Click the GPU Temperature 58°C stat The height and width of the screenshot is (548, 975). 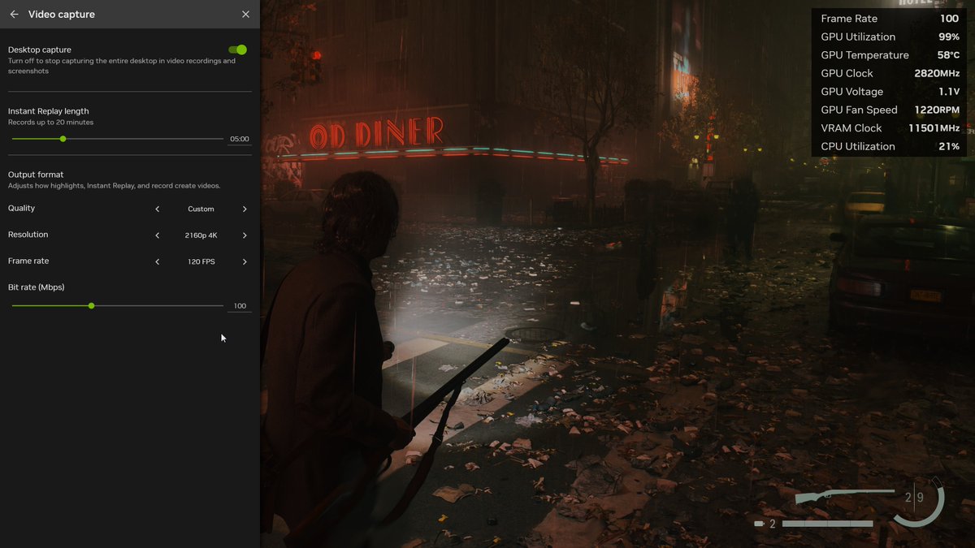[890, 55]
